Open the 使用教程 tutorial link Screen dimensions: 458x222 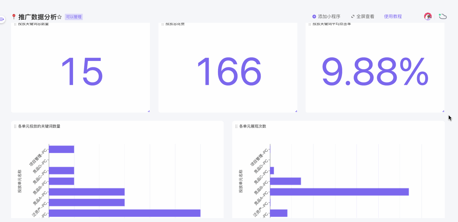click(x=393, y=16)
